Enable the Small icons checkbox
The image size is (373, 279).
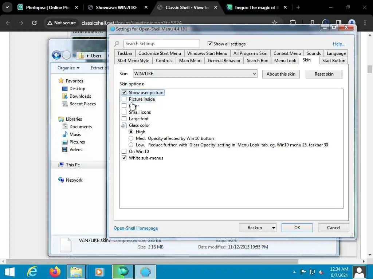point(124,112)
